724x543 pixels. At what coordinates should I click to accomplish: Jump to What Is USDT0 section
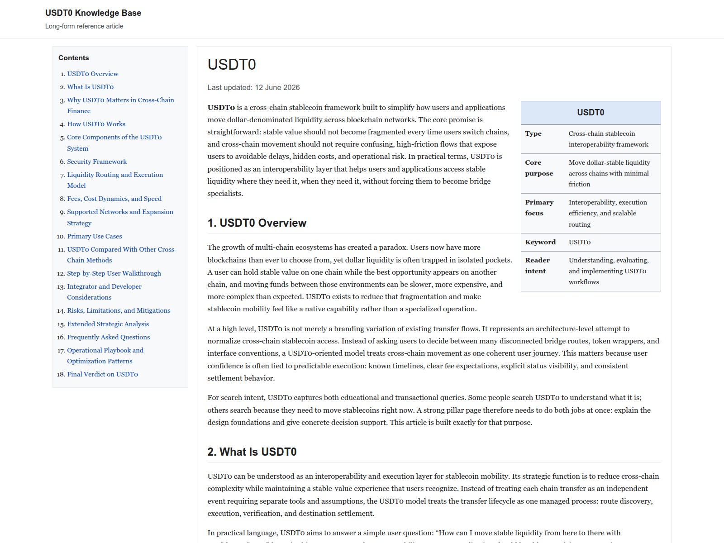pyautogui.click(x=90, y=87)
